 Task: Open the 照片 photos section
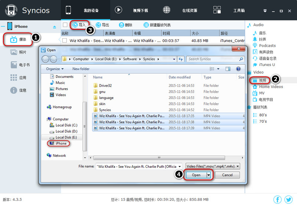tap(18, 52)
